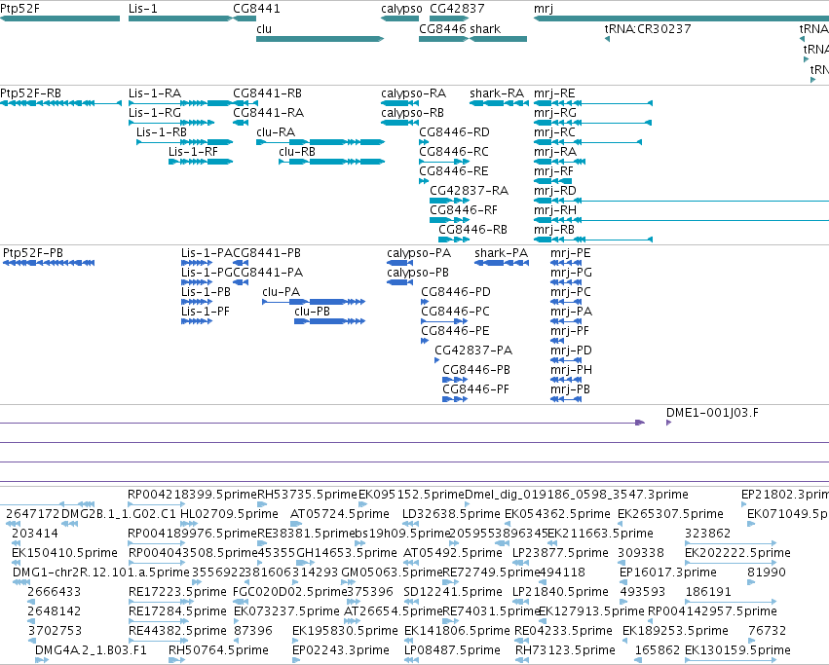
Task: Click the Lis-1 gene label
Action: coord(143,9)
